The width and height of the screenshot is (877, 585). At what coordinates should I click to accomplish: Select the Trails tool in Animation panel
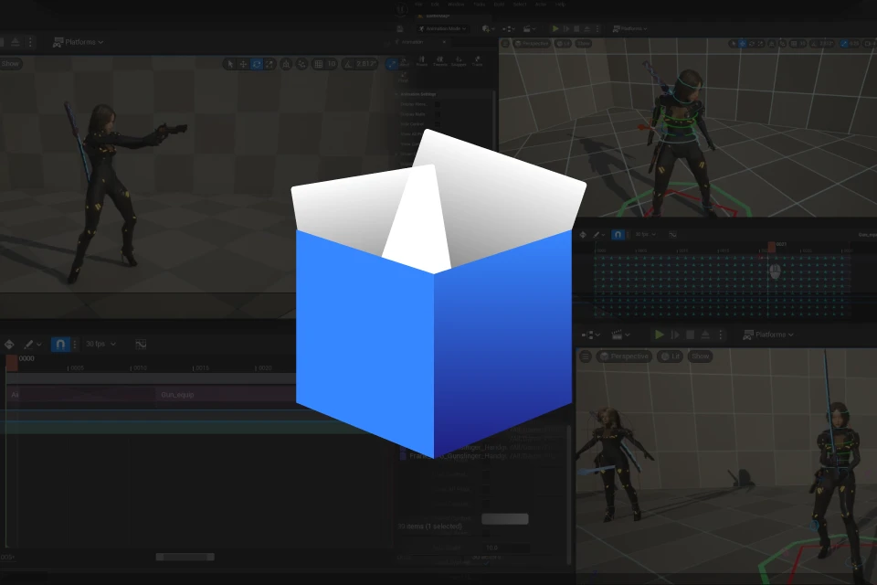pos(477,61)
